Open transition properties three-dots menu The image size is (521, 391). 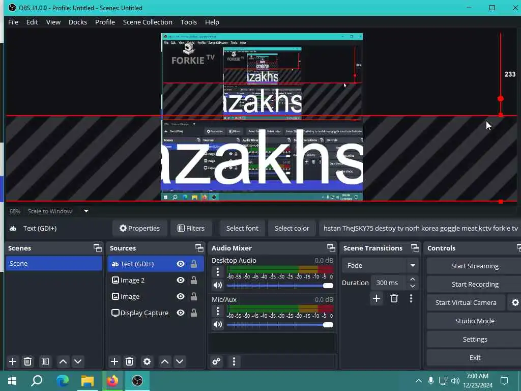pyautogui.click(x=411, y=298)
